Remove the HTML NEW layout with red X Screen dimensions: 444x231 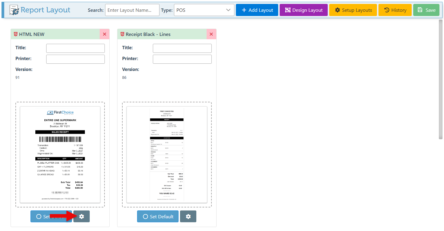105,34
